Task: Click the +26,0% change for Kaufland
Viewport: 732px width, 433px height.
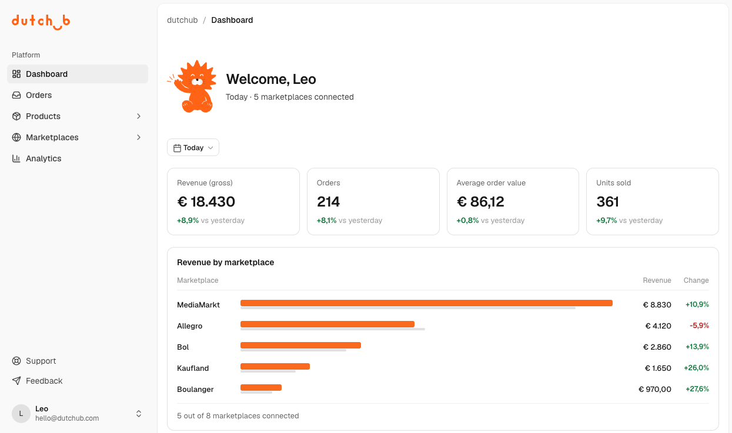Action: (697, 368)
